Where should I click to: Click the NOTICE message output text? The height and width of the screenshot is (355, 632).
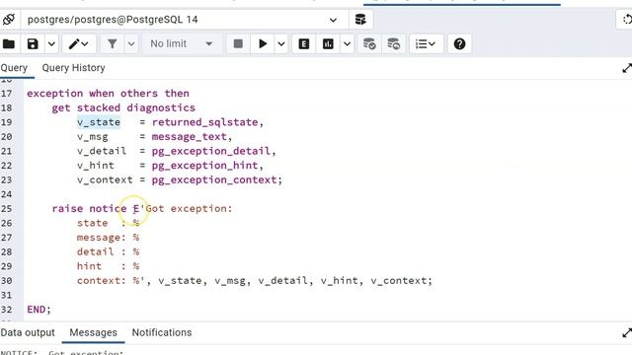[62, 353]
